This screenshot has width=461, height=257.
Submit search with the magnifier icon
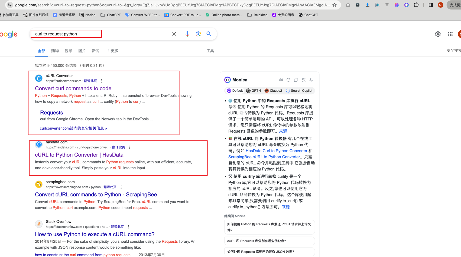click(209, 34)
